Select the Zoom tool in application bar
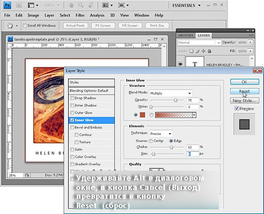Viewport: 264px width, 214px height. coord(81,5)
